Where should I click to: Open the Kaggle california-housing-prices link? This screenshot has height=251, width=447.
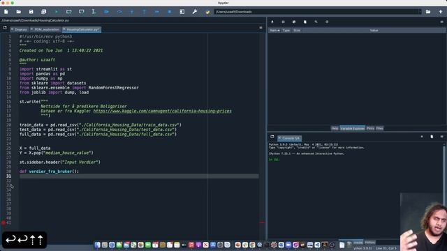click(x=162, y=111)
